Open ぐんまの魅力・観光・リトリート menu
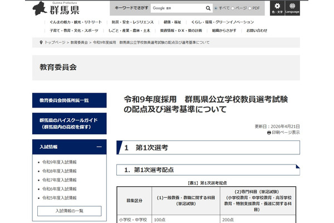 (x=76, y=22)
